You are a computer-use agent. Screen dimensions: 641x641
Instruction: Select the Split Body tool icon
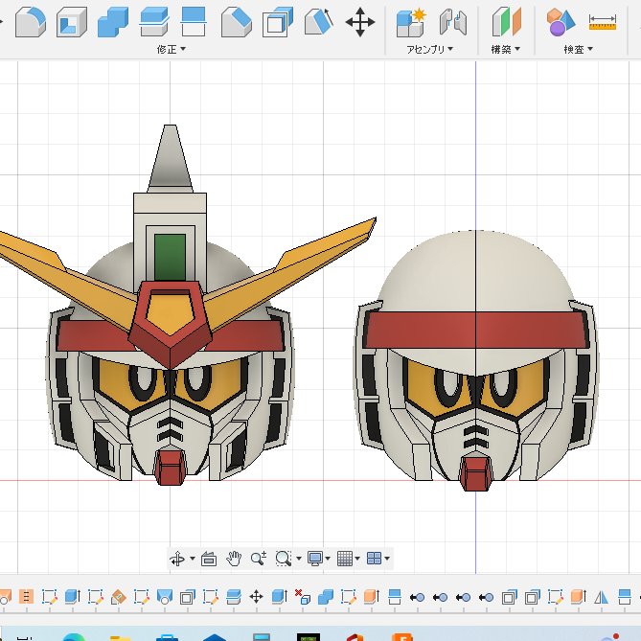click(x=194, y=22)
